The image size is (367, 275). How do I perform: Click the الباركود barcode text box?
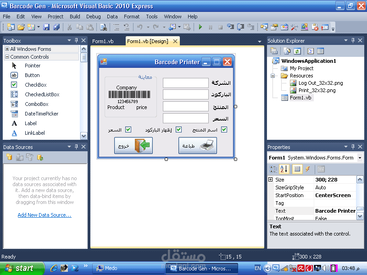point(186,94)
